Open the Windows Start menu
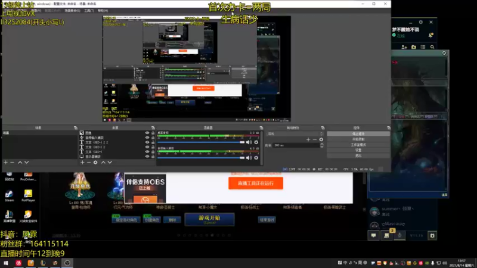 click(x=6, y=263)
